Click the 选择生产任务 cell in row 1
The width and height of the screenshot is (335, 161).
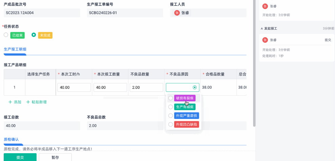tap(40, 87)
